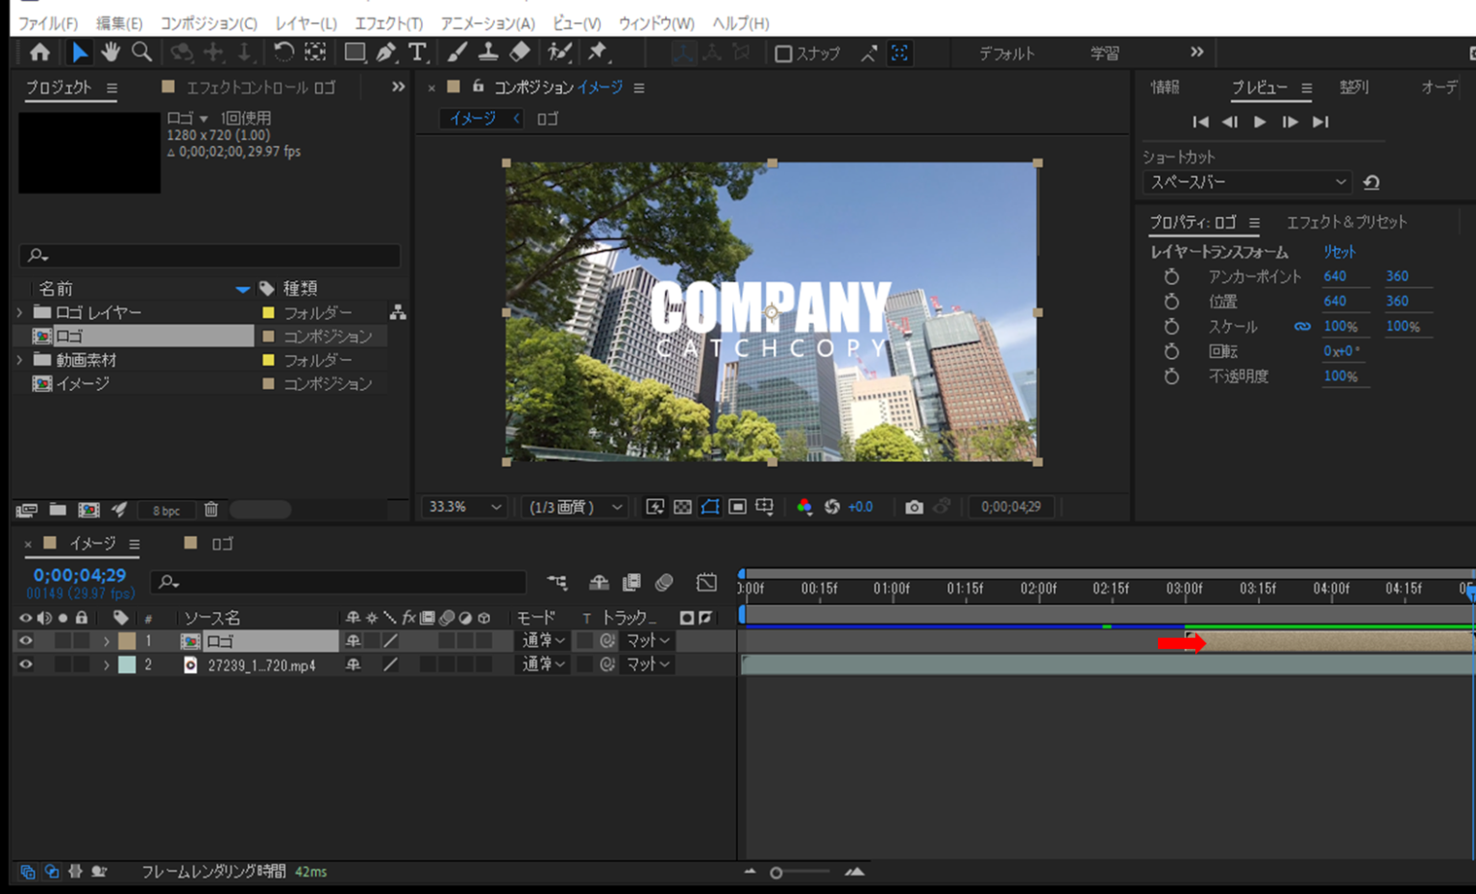
Task: Click the リセット link in layer transform
Action: [x=1340, y=252]
